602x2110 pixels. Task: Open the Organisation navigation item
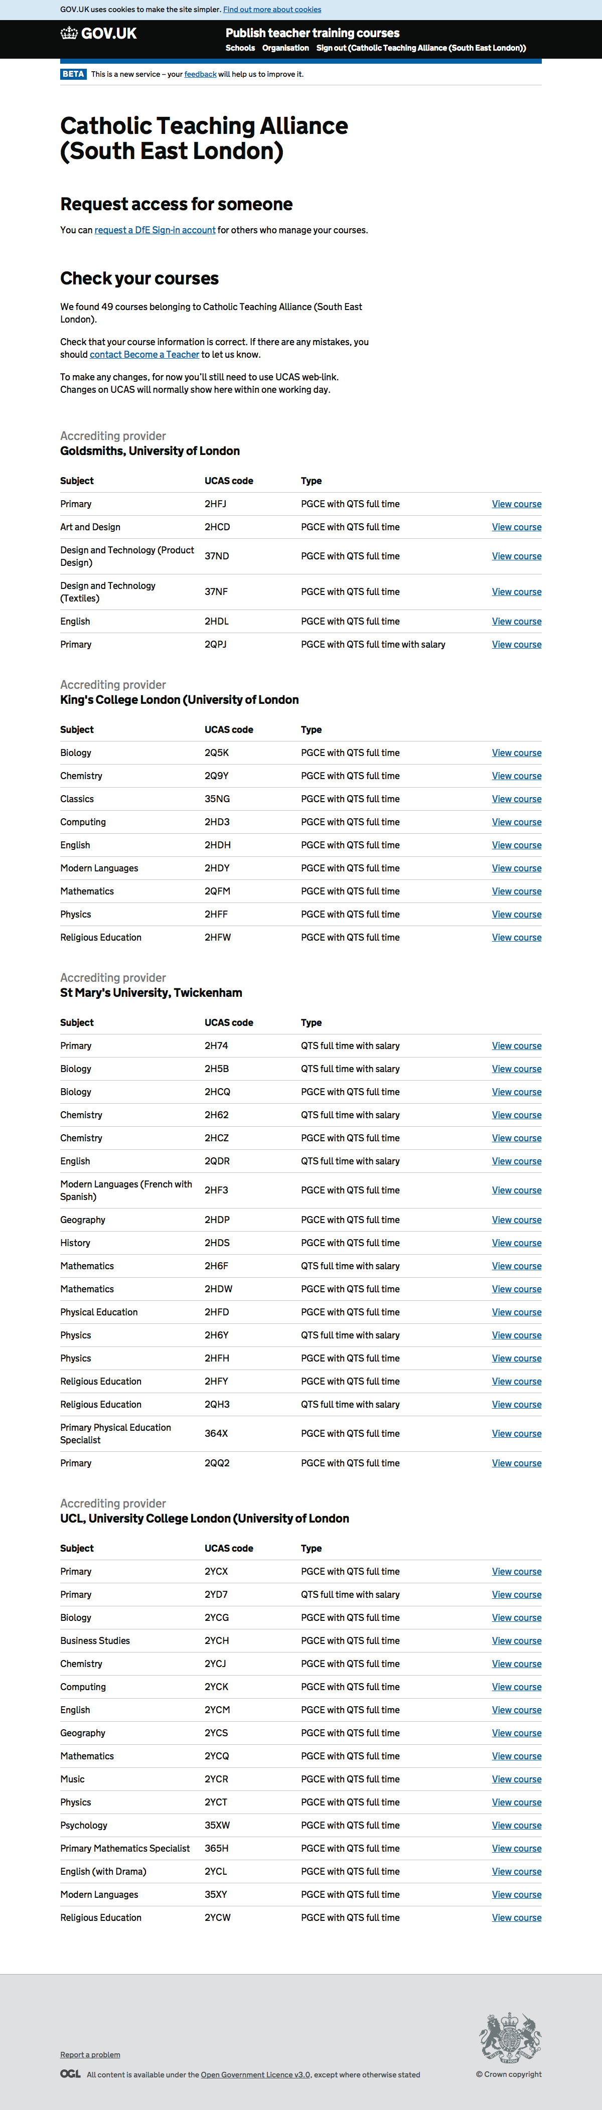point(285,48)
